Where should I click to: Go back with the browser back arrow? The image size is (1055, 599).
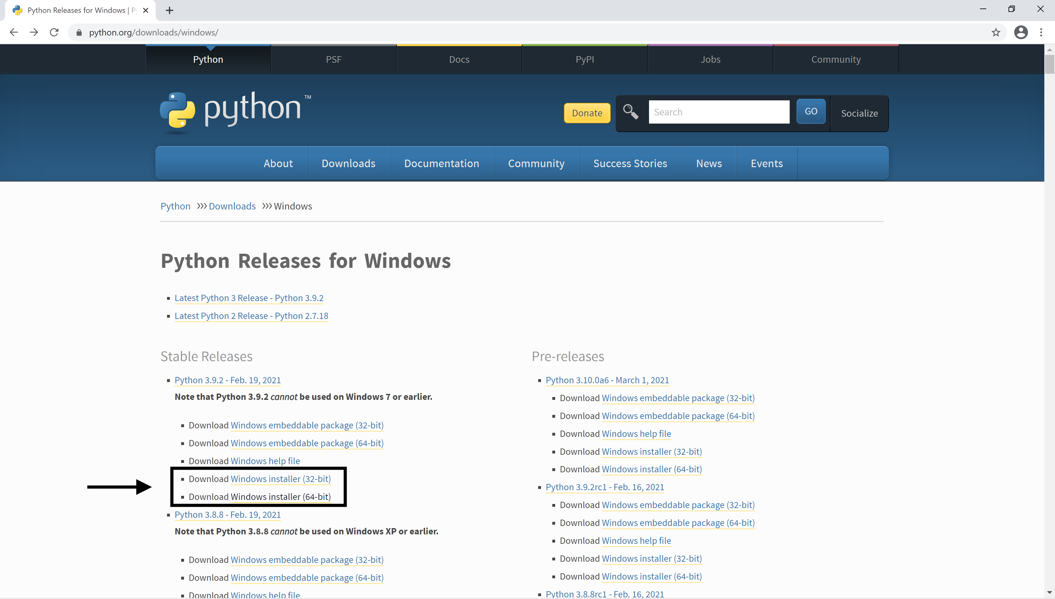tap(14, 32)
